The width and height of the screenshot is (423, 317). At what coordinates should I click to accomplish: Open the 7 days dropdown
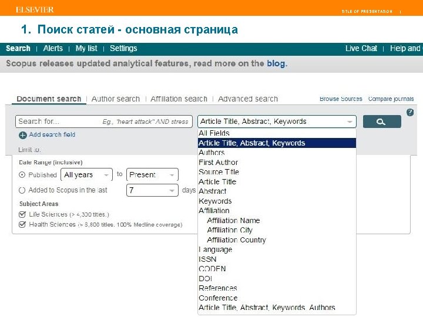point(152,190)
